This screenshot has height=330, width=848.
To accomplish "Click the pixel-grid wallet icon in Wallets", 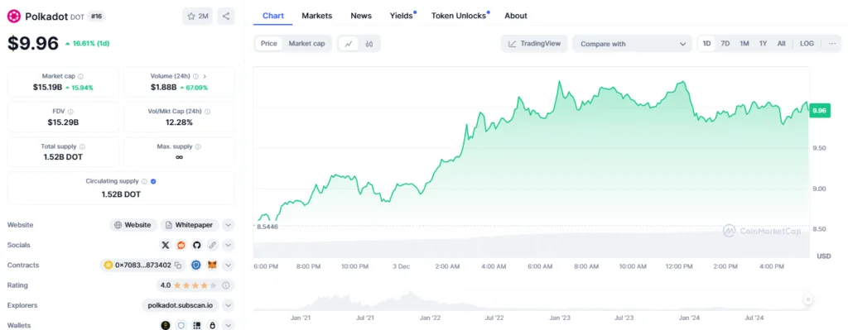I will click(x=197, y=325).
